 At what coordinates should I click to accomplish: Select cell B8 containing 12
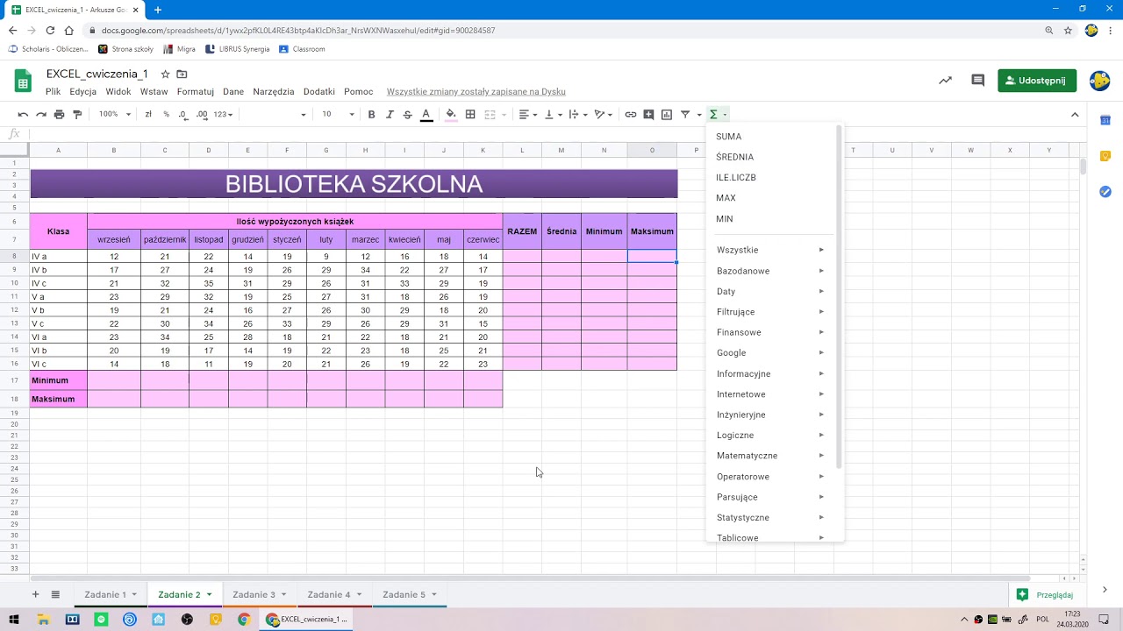pyautogui.click(x=114, y=257)
